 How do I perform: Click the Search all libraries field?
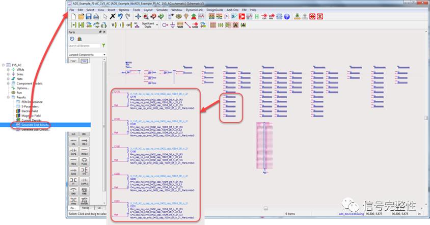[84, 45]
